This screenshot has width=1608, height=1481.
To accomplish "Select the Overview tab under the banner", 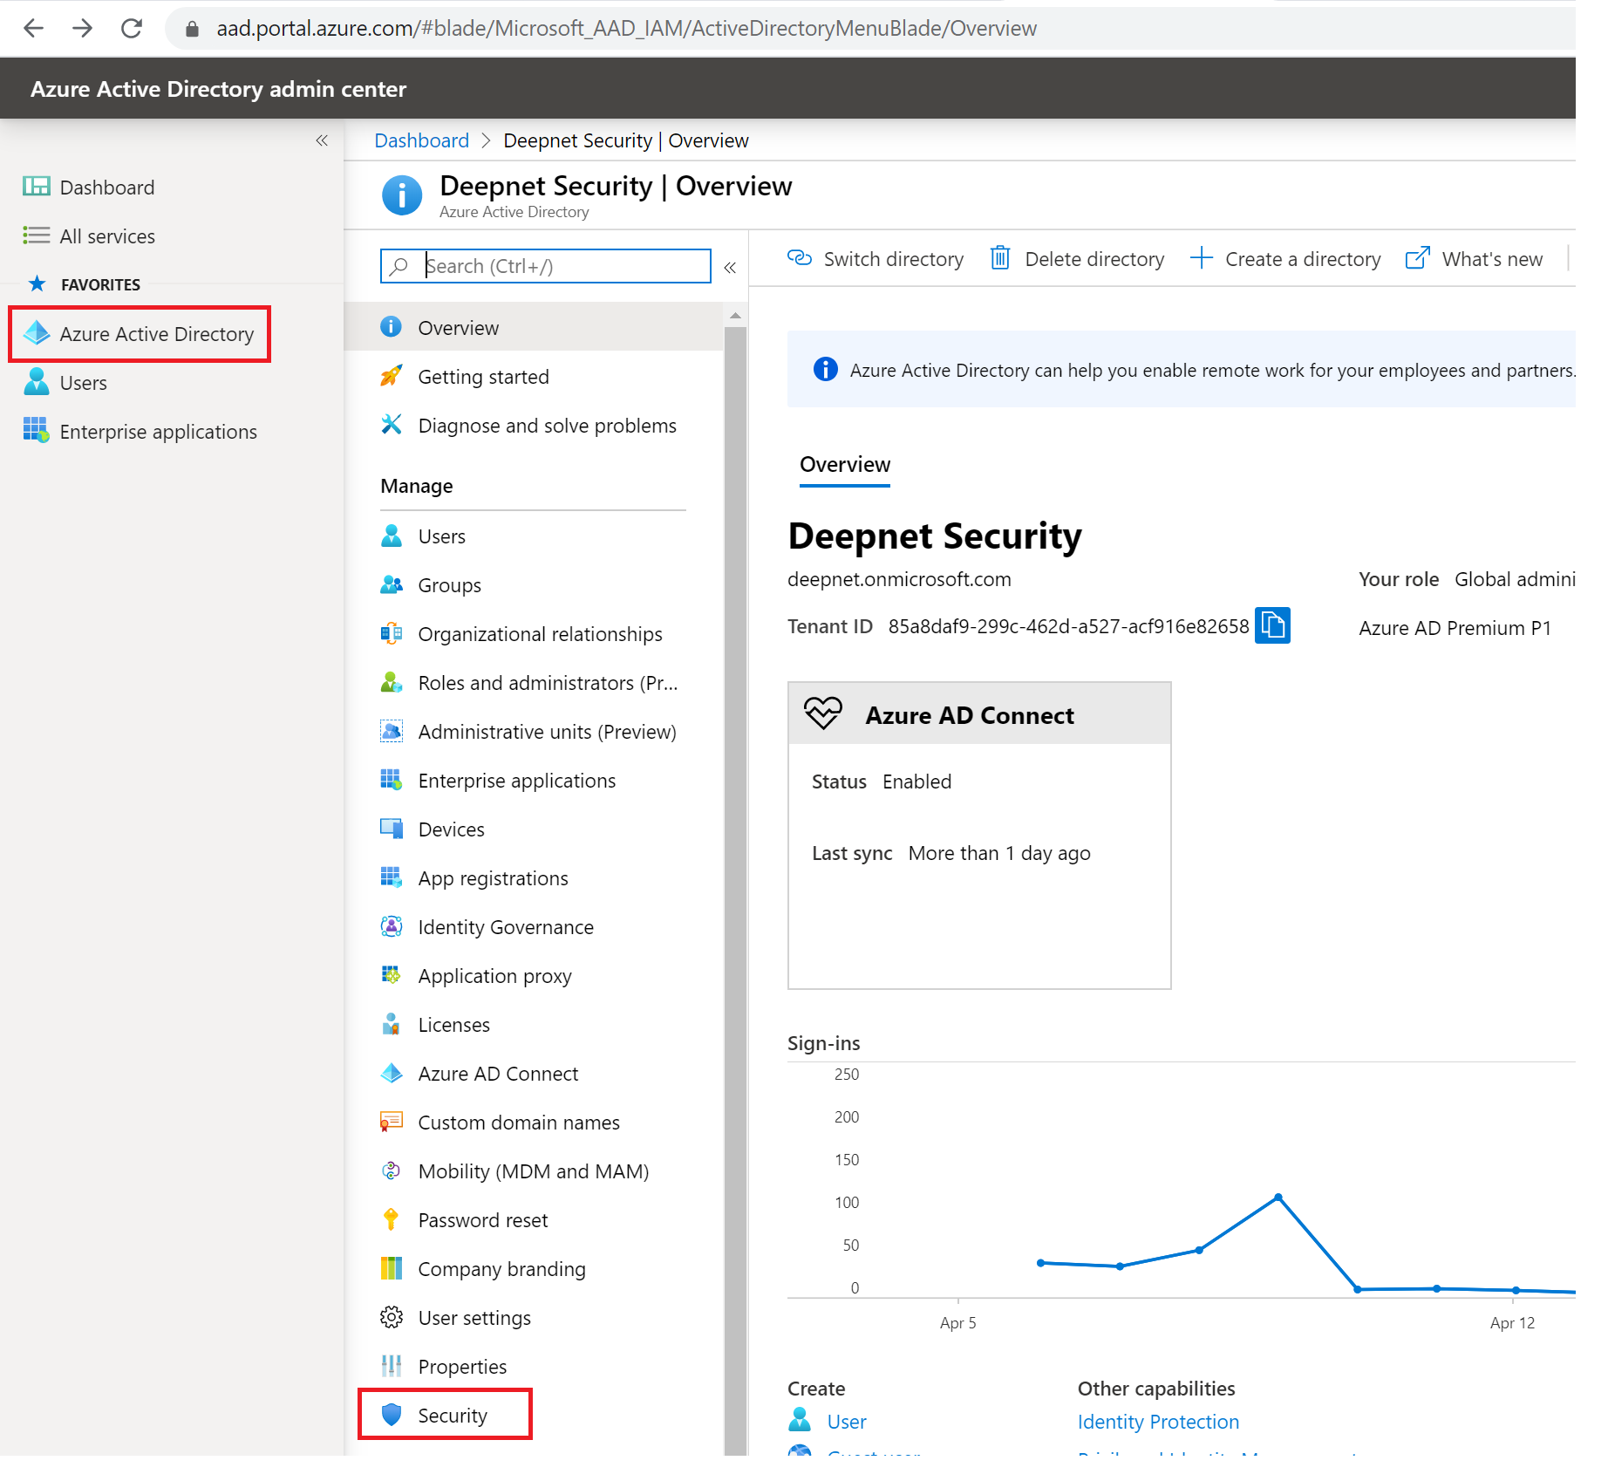I will [x=844, y=464].
